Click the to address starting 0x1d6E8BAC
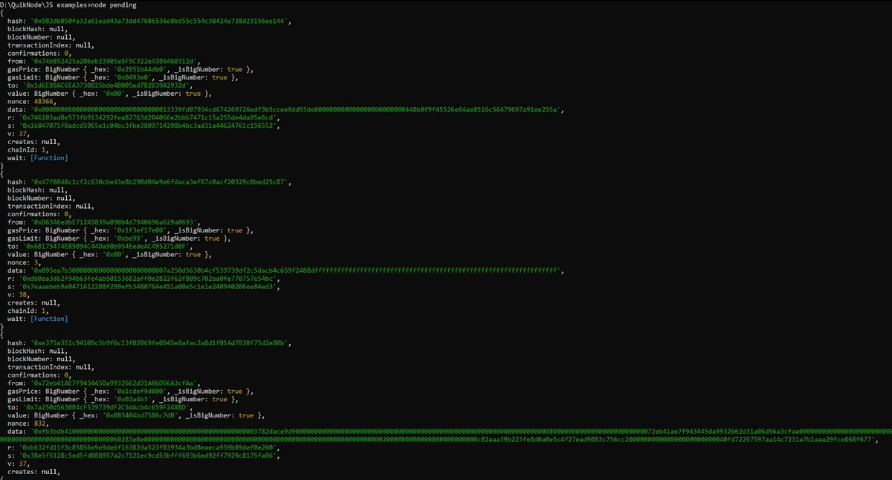892x480 pixels. click(x=106, y=85)
